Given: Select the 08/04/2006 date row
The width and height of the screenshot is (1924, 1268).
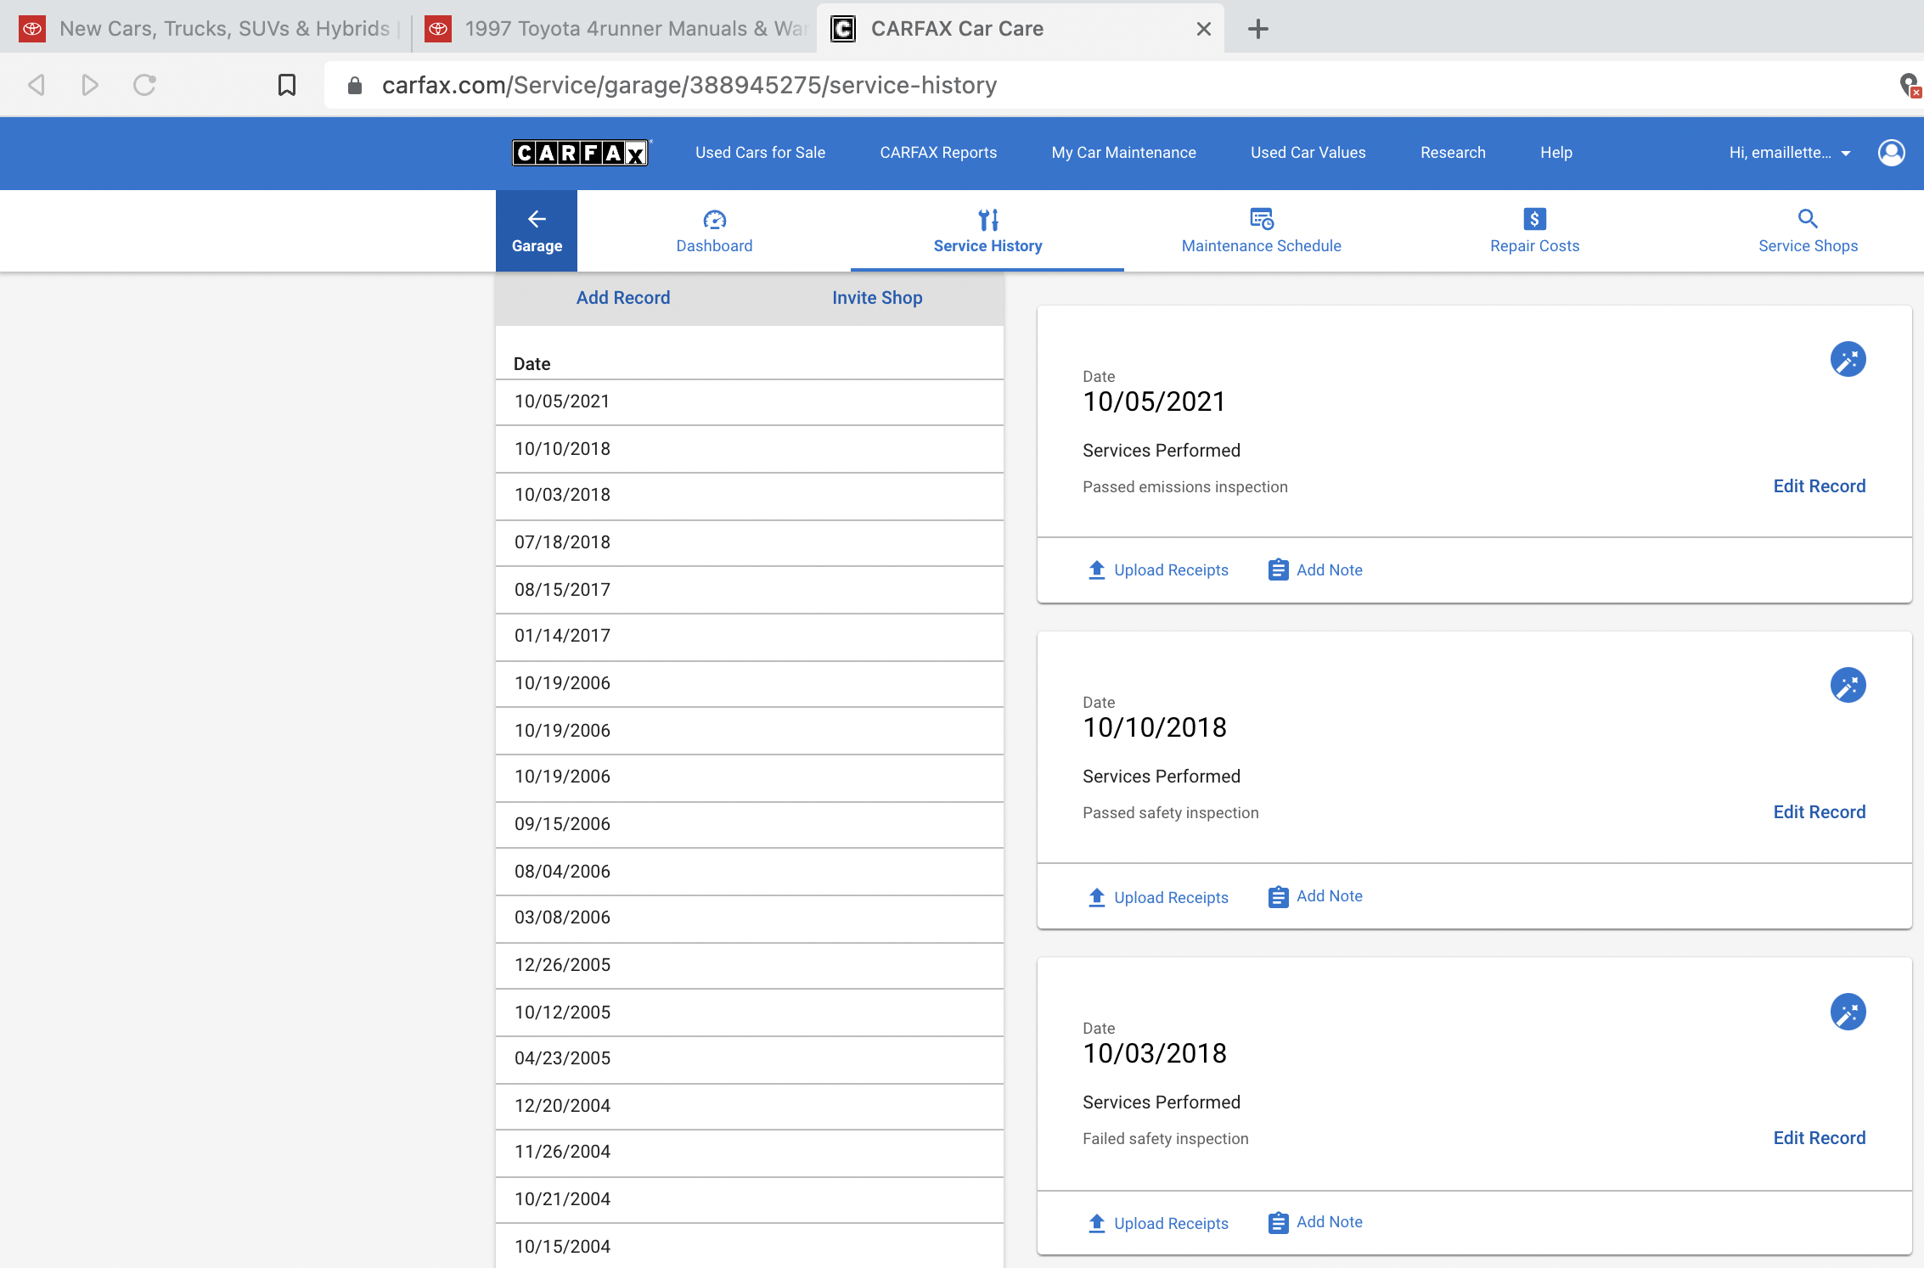Looking at the screenshot, I should click(750, 872).
